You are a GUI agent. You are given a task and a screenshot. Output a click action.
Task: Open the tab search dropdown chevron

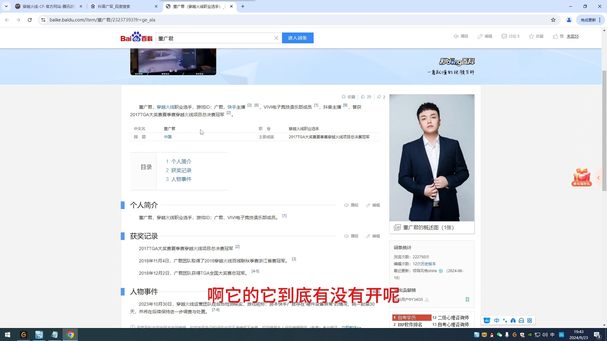6,6
